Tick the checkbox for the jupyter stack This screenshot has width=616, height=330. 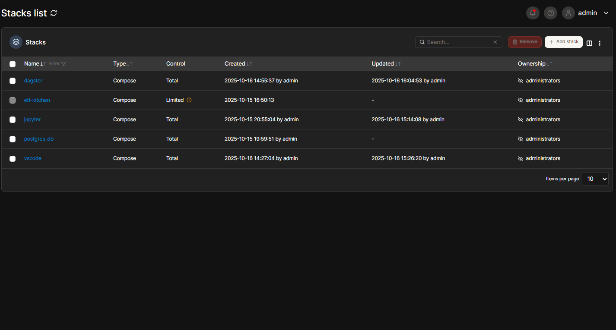coord(13,119)
